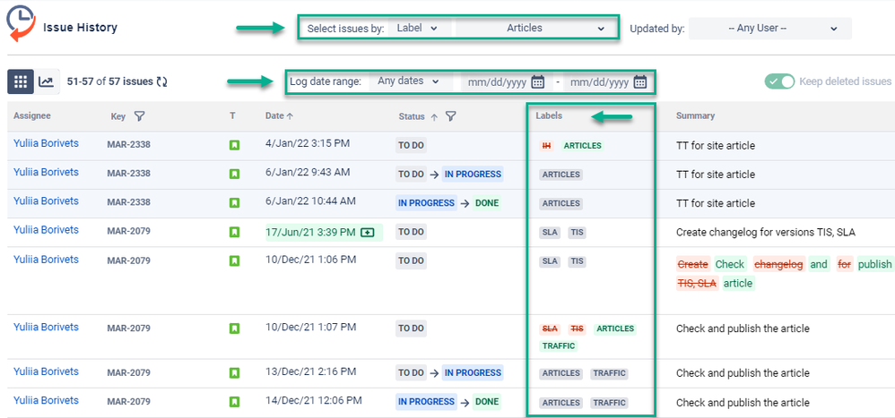Click issue type icon in 14/Dec/21 row

click(x=234, y=402)
